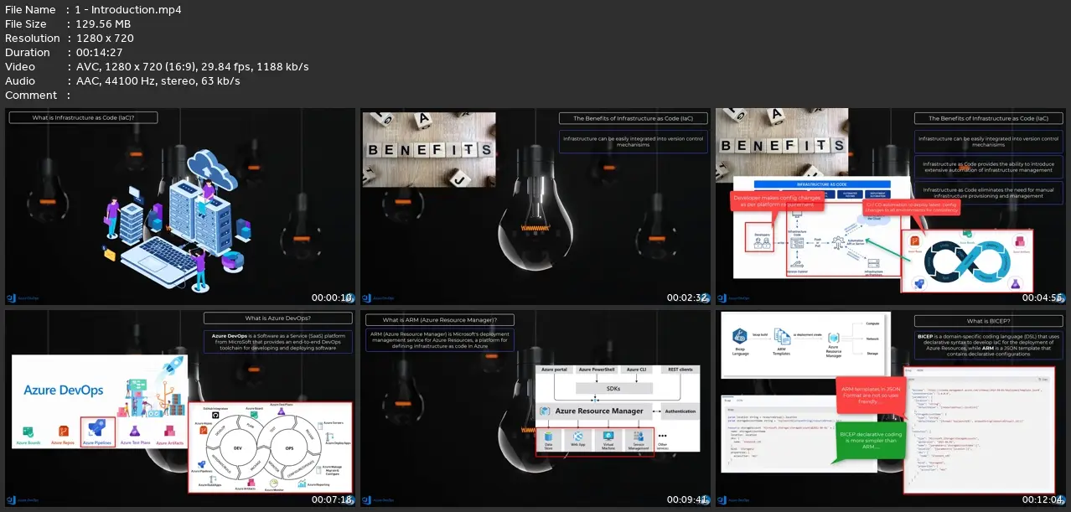Click the Data Store icon in the ARM diagram
The width and height of the screenshot is (1071, 512).
tap(548, 437)
